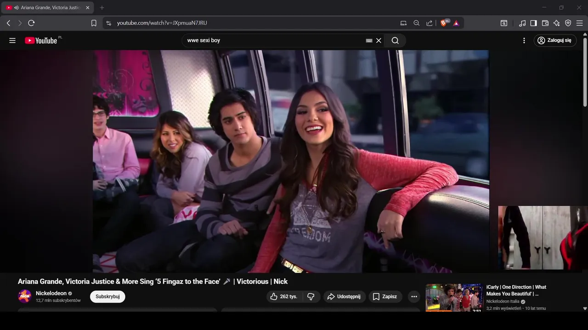
Task: Open the on-screen keyboard in search box
Action: [x=369, y=40]
